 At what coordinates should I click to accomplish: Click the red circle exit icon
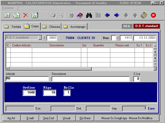pos(153,15)
